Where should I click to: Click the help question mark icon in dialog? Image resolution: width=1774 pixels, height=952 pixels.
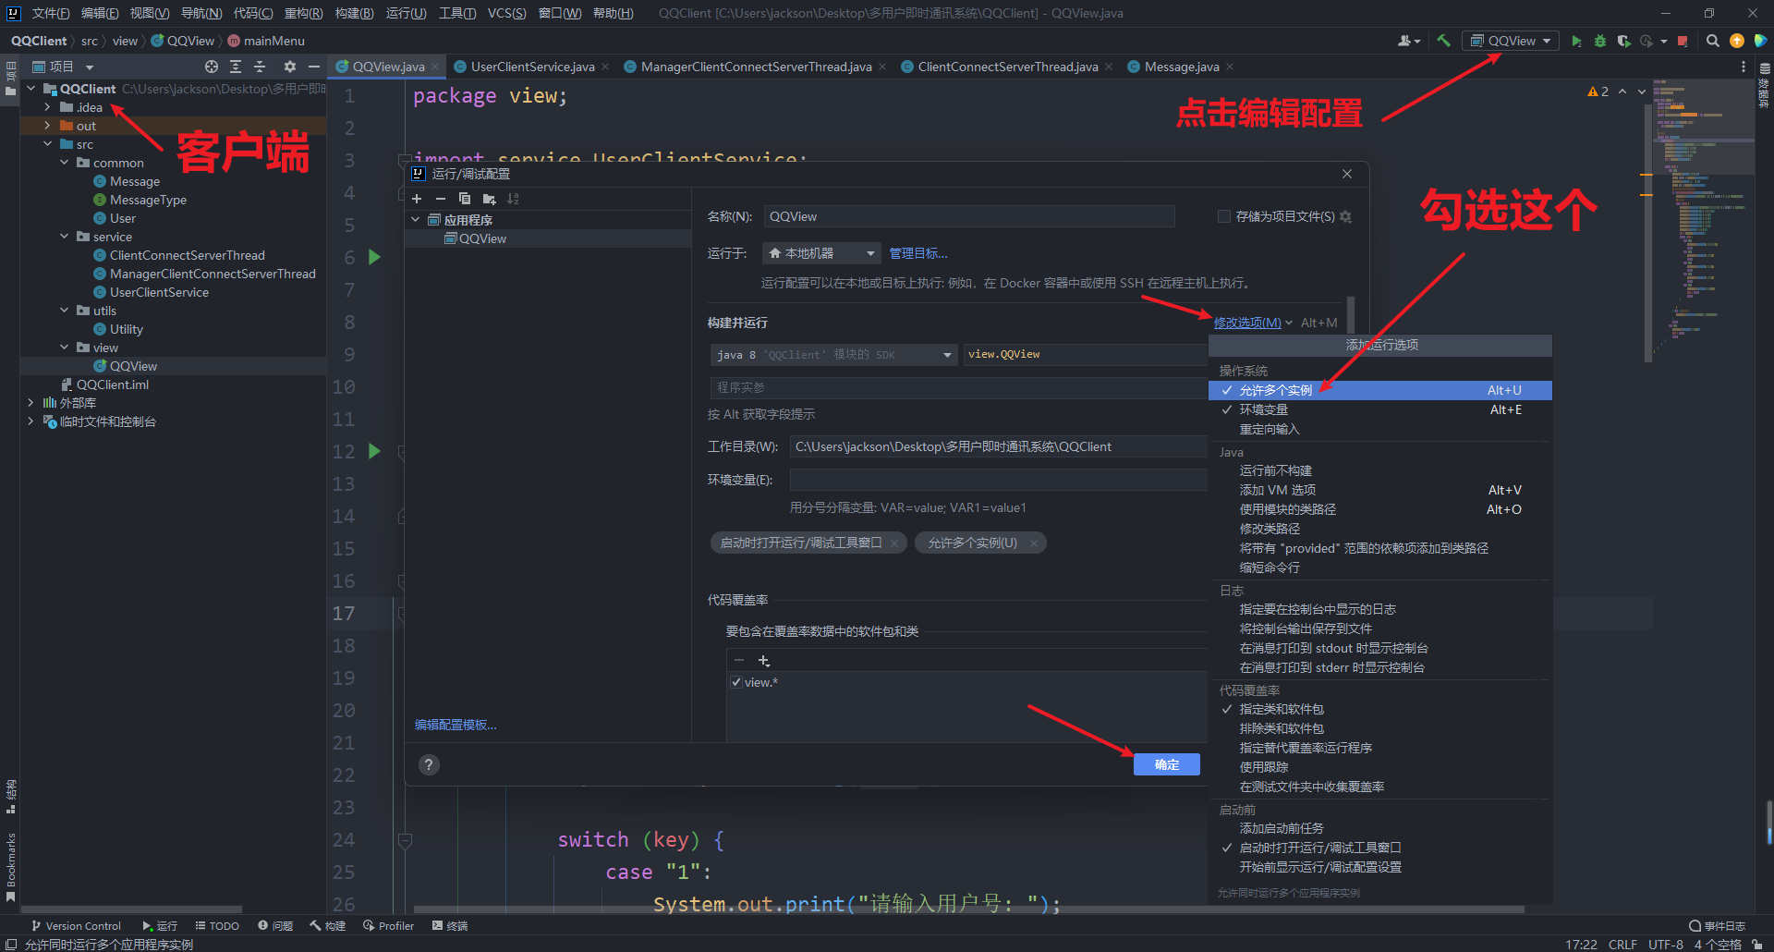(x=429, y=764)
